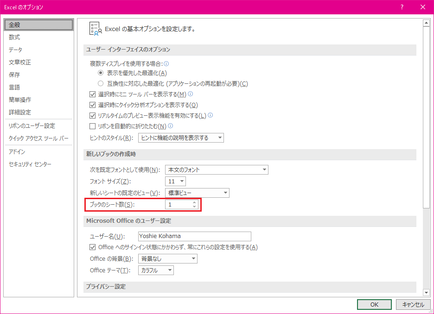Open 次を既定フォントとして使用 dropdown

[217, 170]
